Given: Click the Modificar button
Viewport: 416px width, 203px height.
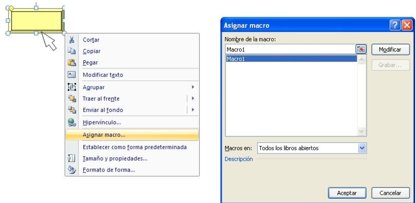Looking at the screenshot, I should coord(391,50).
